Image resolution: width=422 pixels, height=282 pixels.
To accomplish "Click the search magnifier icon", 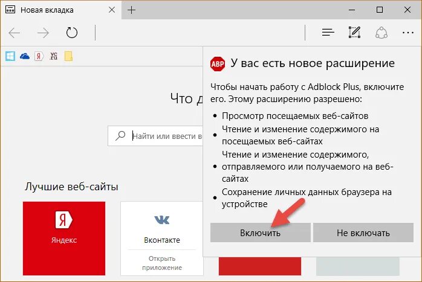I will (x=120, y=135).
